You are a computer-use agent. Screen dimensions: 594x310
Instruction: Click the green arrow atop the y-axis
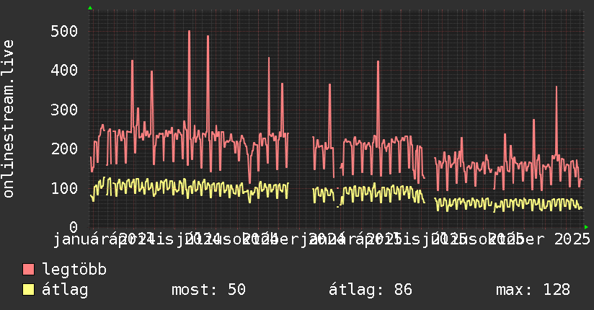click(x=90, y=8)
